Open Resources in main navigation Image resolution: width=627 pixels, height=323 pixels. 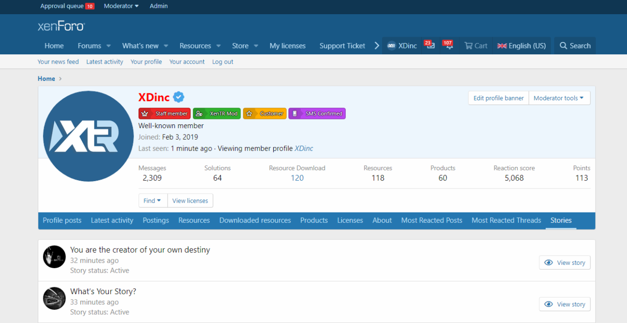coord(195,46)
